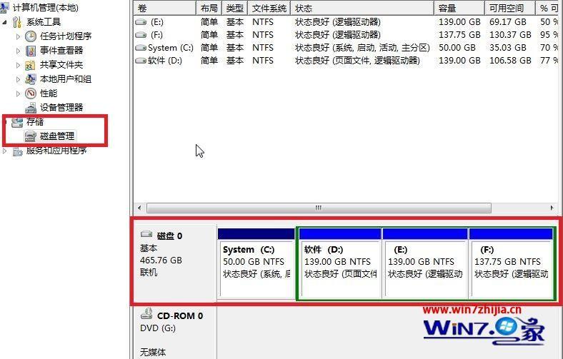Viewport: 563px width, 359px height.
Task: Click the 磁盘 0 disk icon
Action: point(146,235)
